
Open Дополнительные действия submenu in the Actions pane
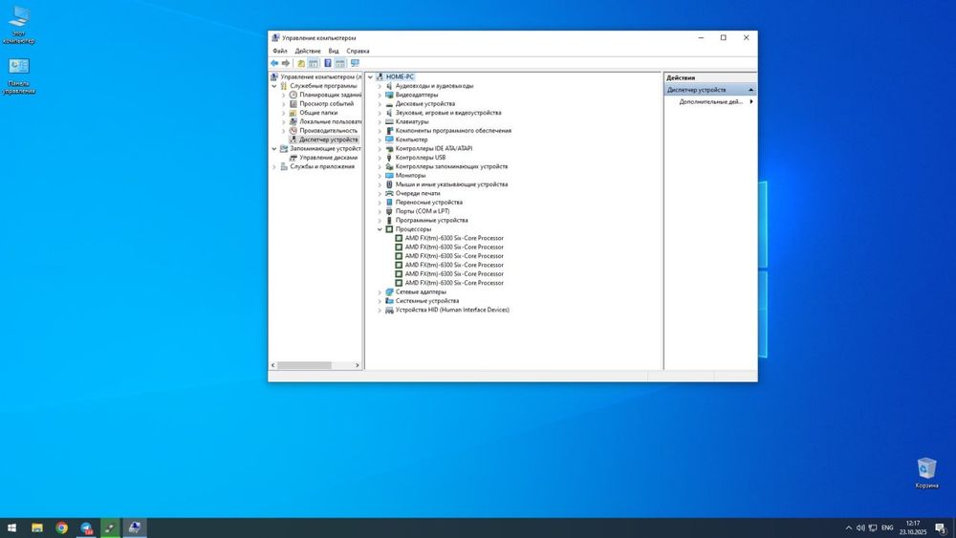click(x=711, y=101)
